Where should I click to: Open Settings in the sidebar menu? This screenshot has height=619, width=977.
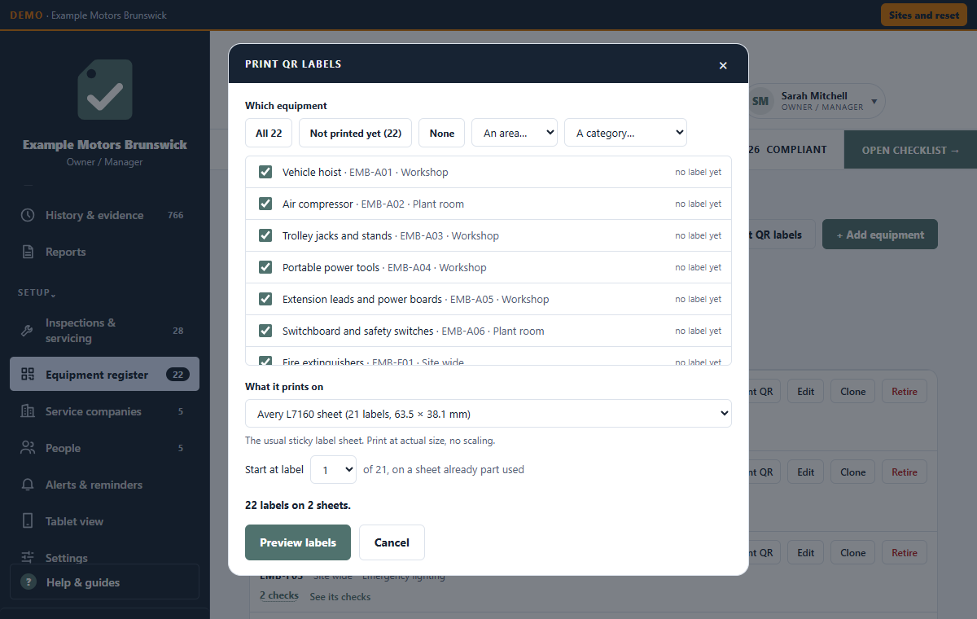click(x=67, y=558)
